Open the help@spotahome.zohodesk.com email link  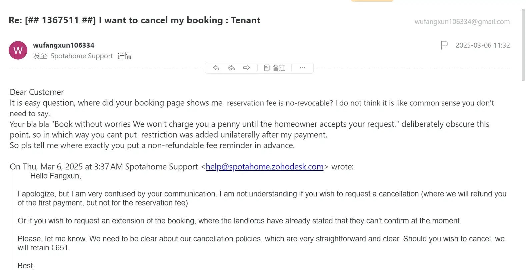(264, 166)
